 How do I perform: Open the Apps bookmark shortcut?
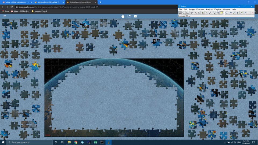pyautogui.click(x=5, y=11)
